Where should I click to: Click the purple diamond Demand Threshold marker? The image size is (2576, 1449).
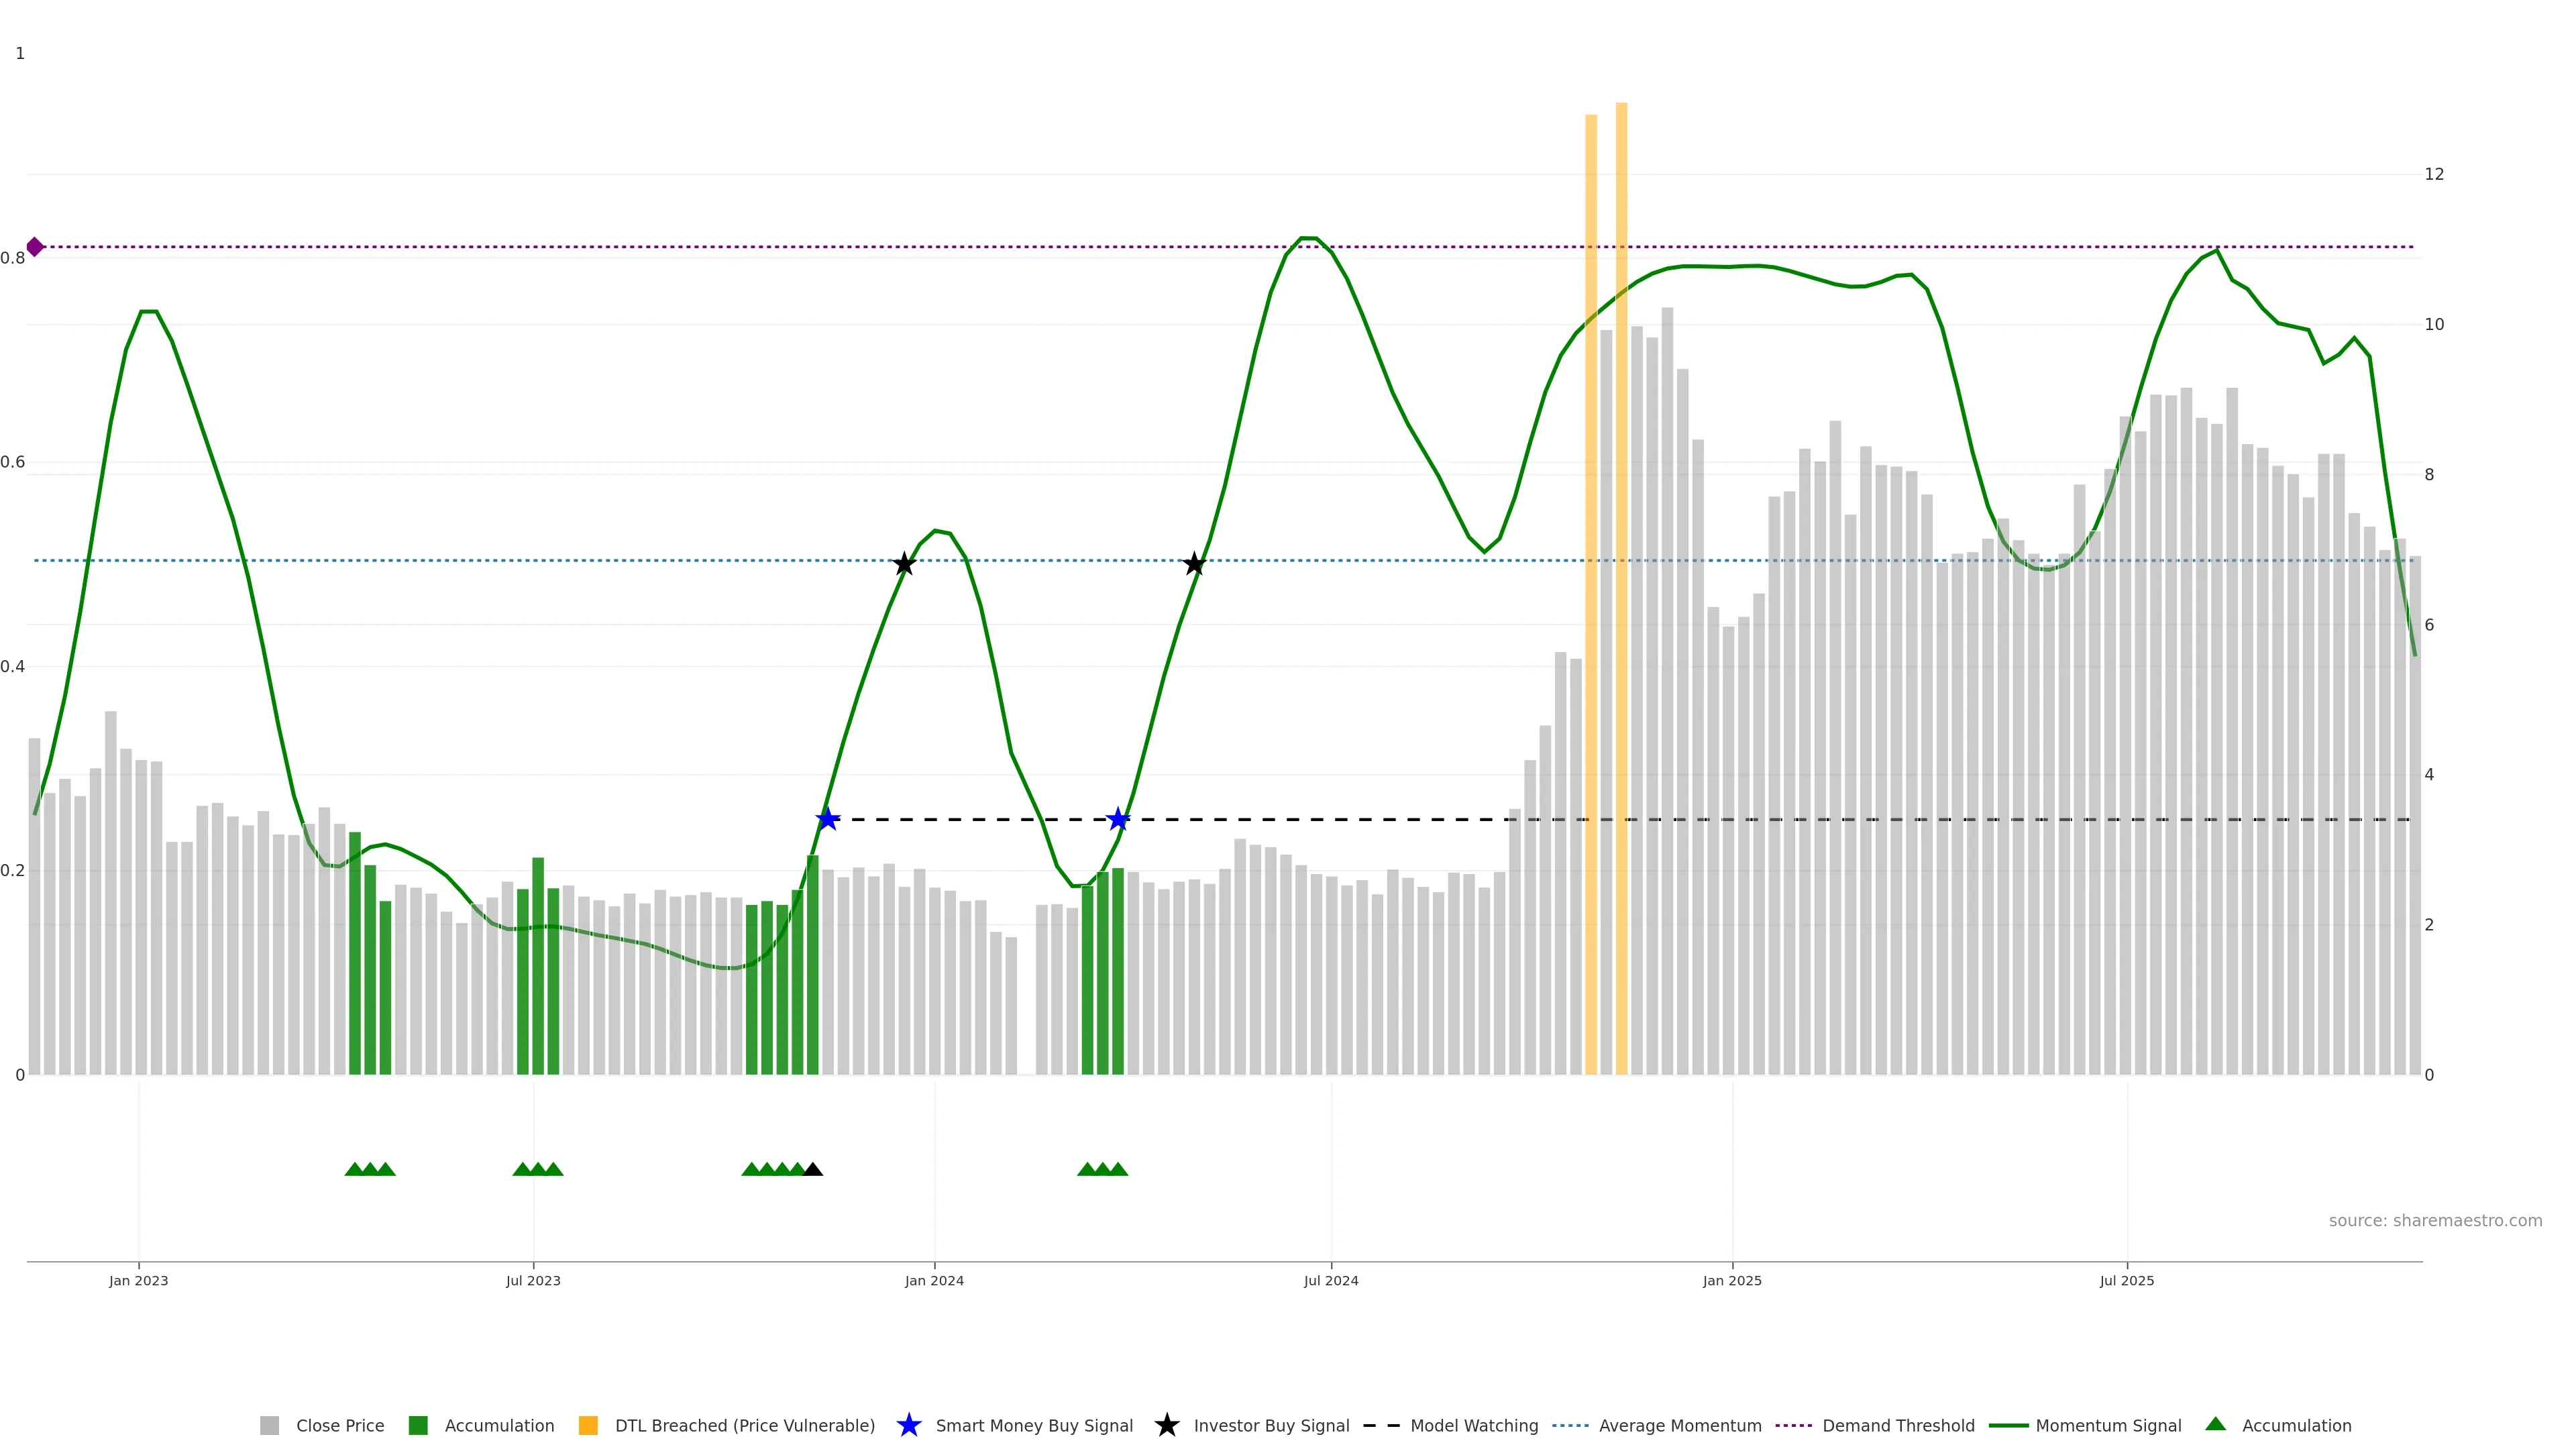(35, 247)
